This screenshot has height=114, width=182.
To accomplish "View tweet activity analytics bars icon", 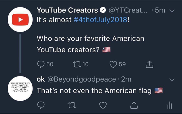I will pyautogui.click(x=170, y=105).
